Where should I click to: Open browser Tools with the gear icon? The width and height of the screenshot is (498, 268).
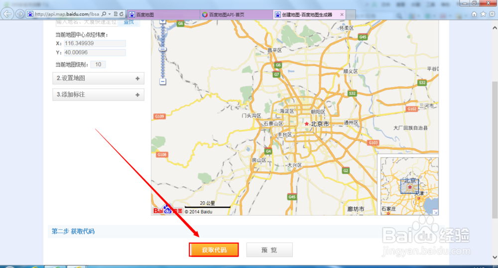click(x=492, y=14)
